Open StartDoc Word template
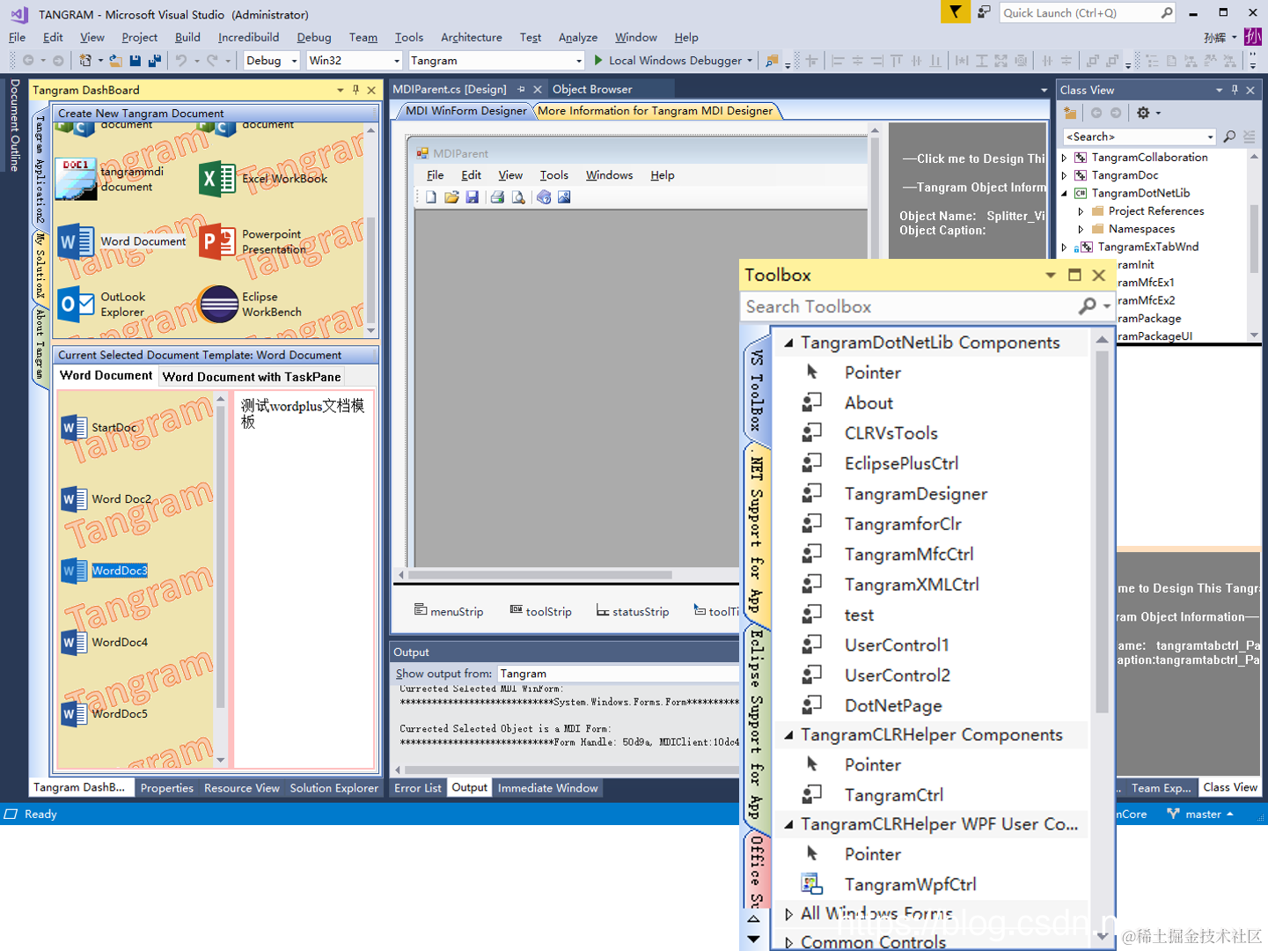This screenshot has width=1268, height=951. click(x=99, y=428)
